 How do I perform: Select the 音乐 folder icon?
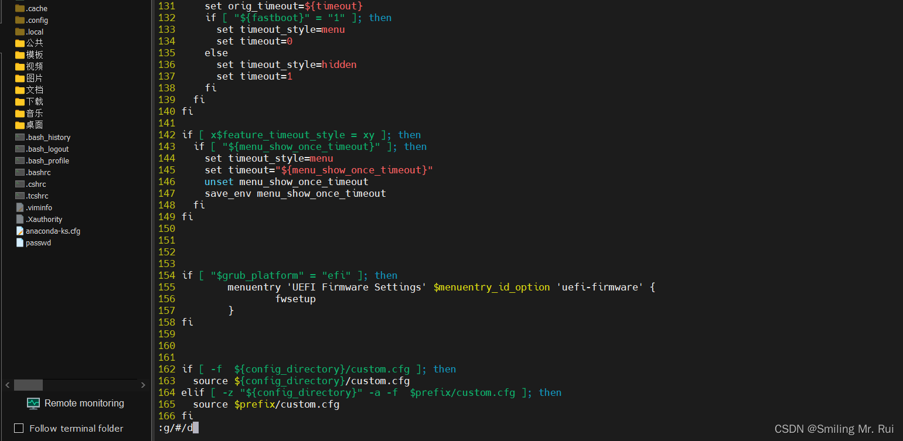click(20, 113)
